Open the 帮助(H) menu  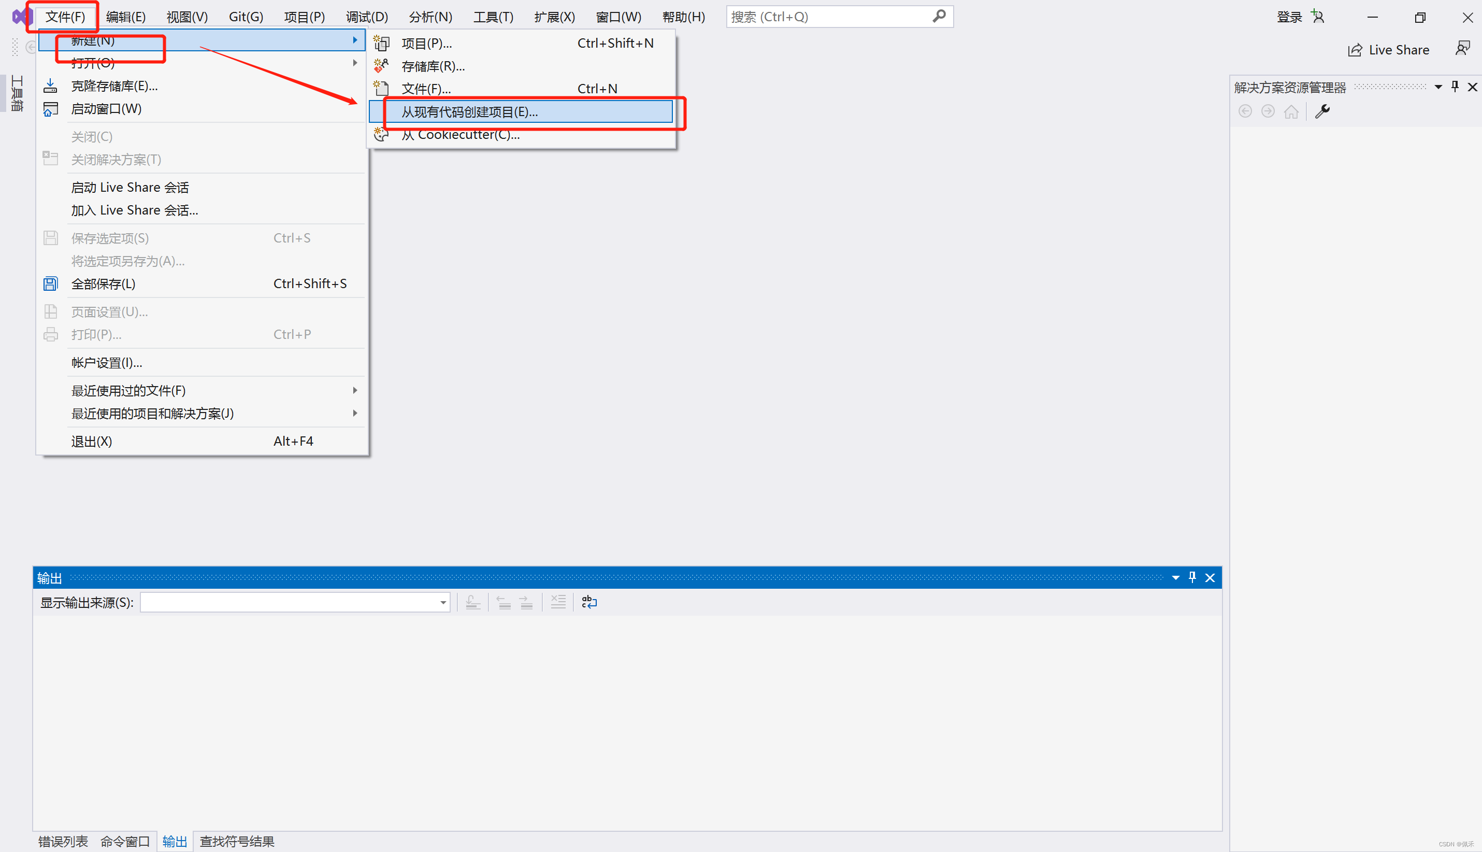[683, 17]
